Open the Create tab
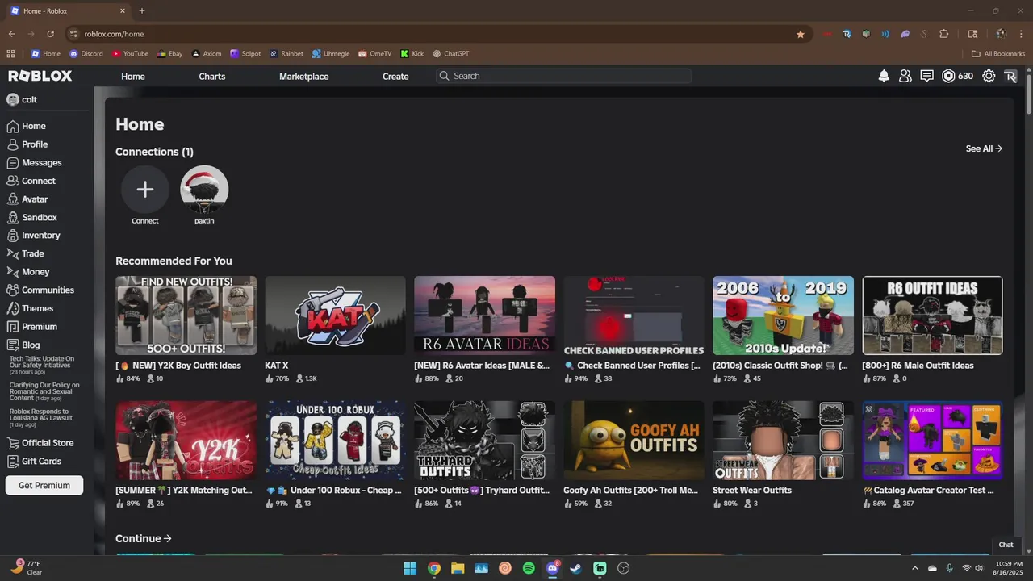The height and width of the screenshot is (581, 1033). point(395,77)
